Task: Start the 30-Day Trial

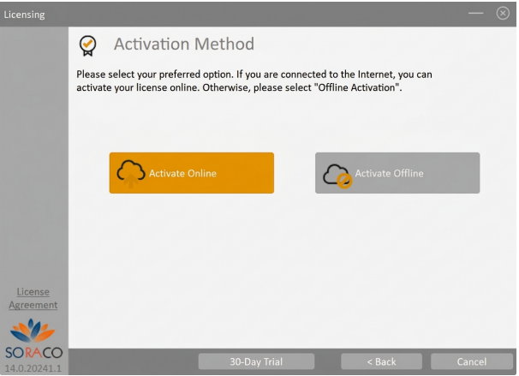Action: 256,361
